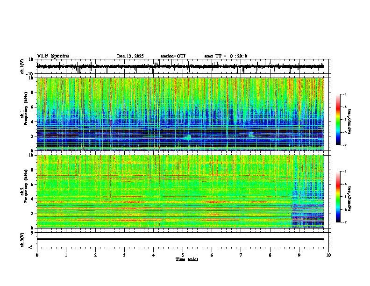The height and width of the screenshot is (286, 370).
Task: Click the ch.1 emission blob near 5 minutes
Action: pyautogui.click(x=188, y=137)
